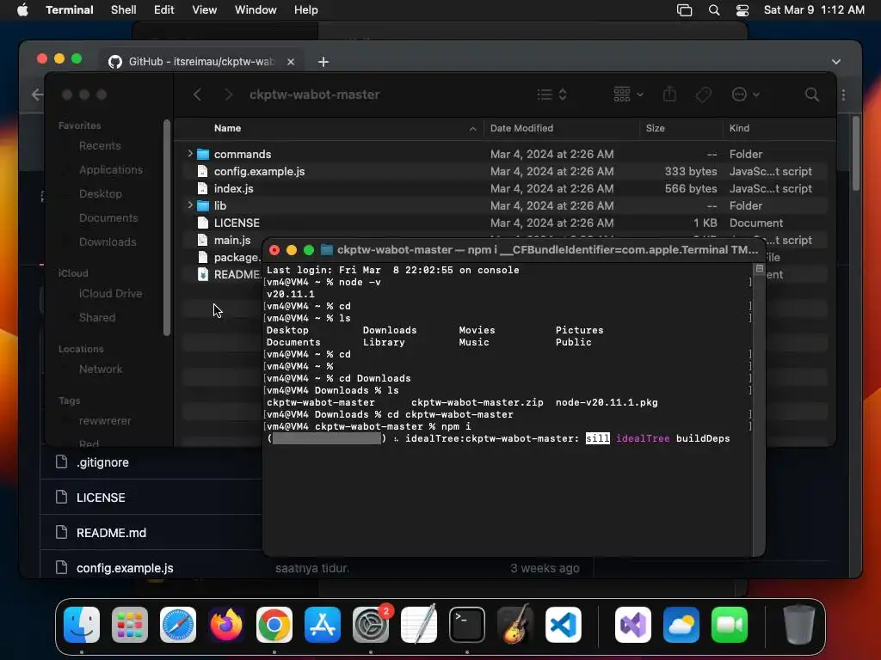
Task: Click Spotlight search in menu bar
Action: [x=714, y=10]
